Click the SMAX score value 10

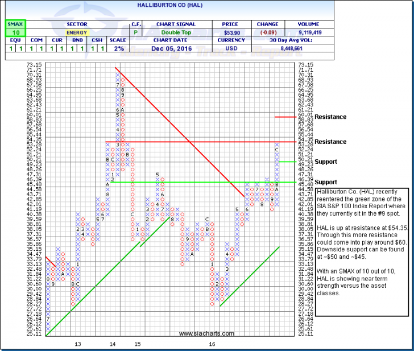tap(12, 33)
